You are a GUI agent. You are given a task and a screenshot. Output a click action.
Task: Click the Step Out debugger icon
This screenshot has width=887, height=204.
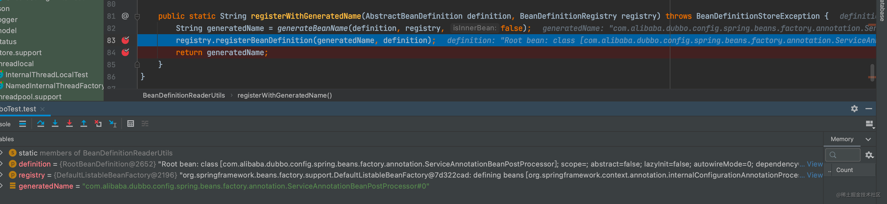[84, 124]
